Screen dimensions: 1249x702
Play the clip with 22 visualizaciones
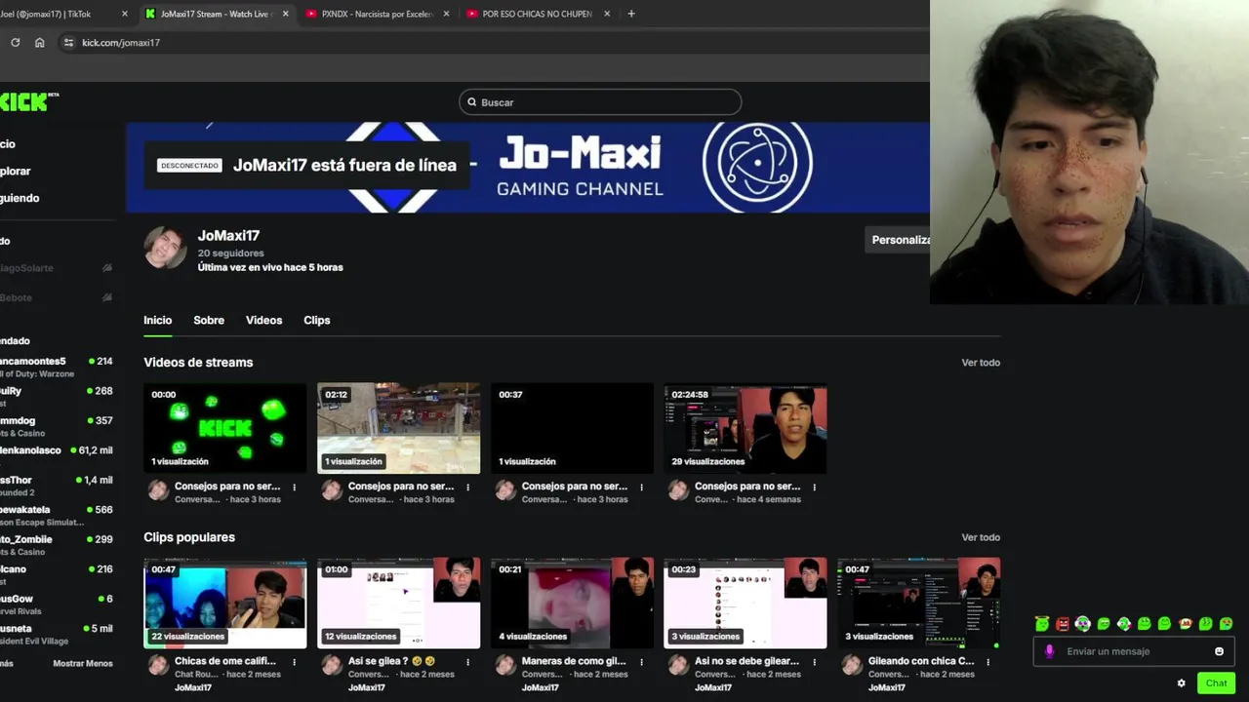coord(225,604)
